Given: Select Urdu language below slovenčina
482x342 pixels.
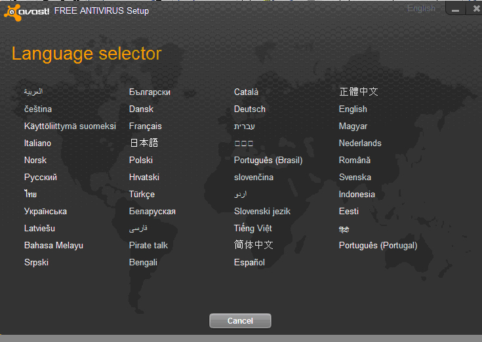Looking at the screenshot, I should coord(241,195).
